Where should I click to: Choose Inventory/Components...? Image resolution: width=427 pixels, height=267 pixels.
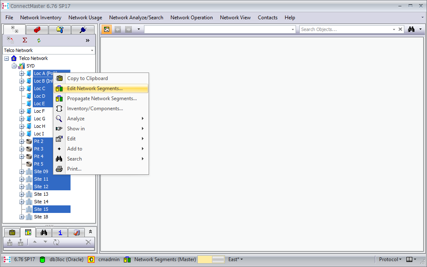pyautogui.click(x=101, y=109)
